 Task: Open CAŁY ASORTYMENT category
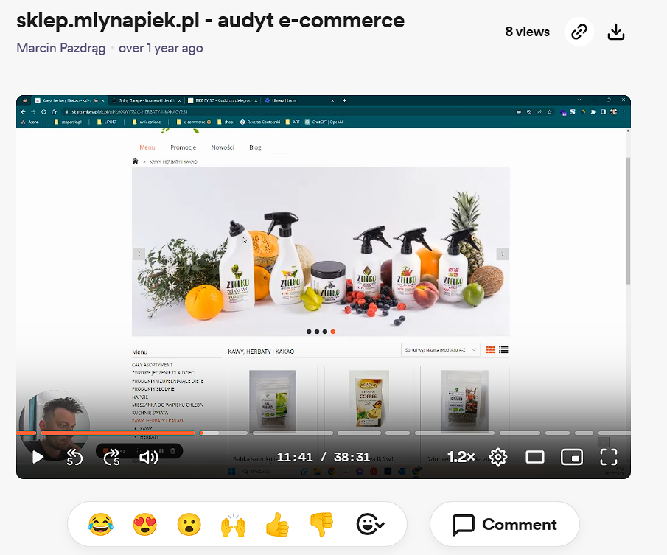152,365
